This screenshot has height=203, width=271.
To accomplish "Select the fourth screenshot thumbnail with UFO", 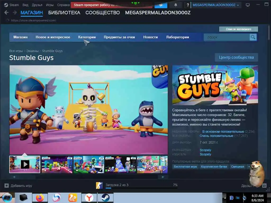I will (120, 164).
